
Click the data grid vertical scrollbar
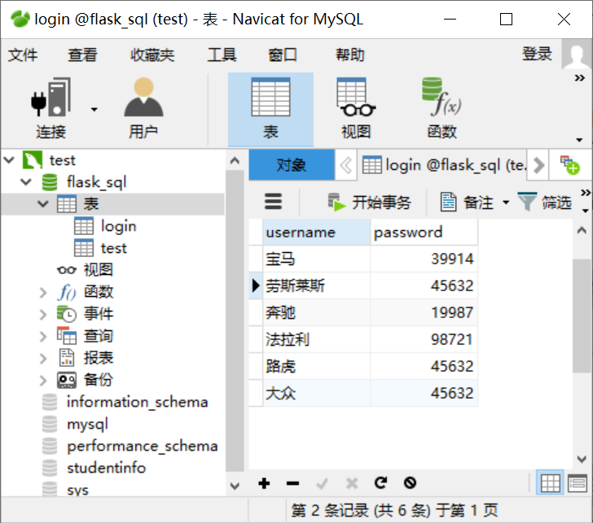click(x=582, y=316)
